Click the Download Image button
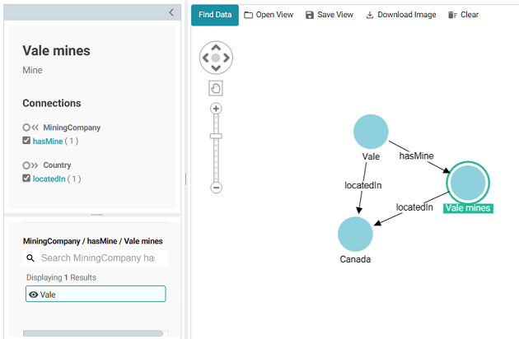 (400, 15)
